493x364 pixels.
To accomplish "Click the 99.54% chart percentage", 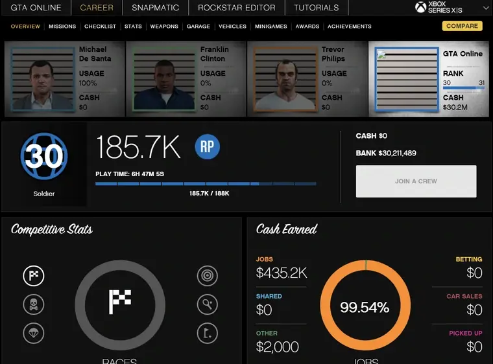I will [365, 307].
